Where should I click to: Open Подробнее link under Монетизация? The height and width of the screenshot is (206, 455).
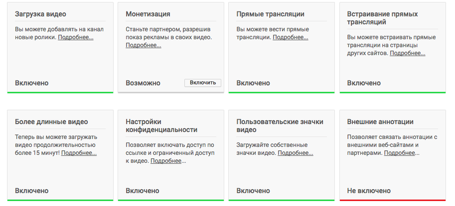tap(143, 45)
